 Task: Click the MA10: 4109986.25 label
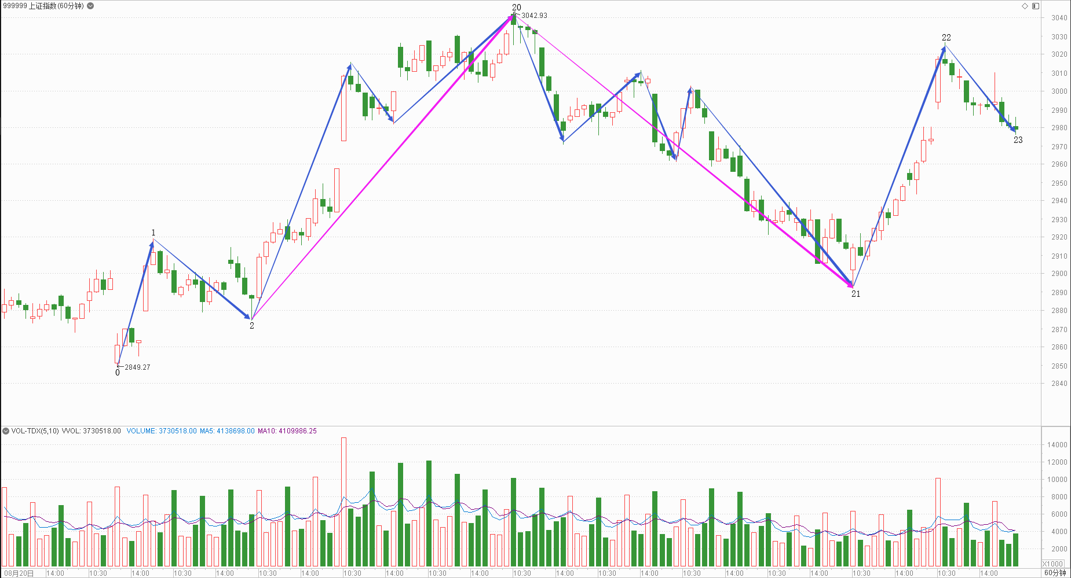pyautogui.click(x=287, y=431)
